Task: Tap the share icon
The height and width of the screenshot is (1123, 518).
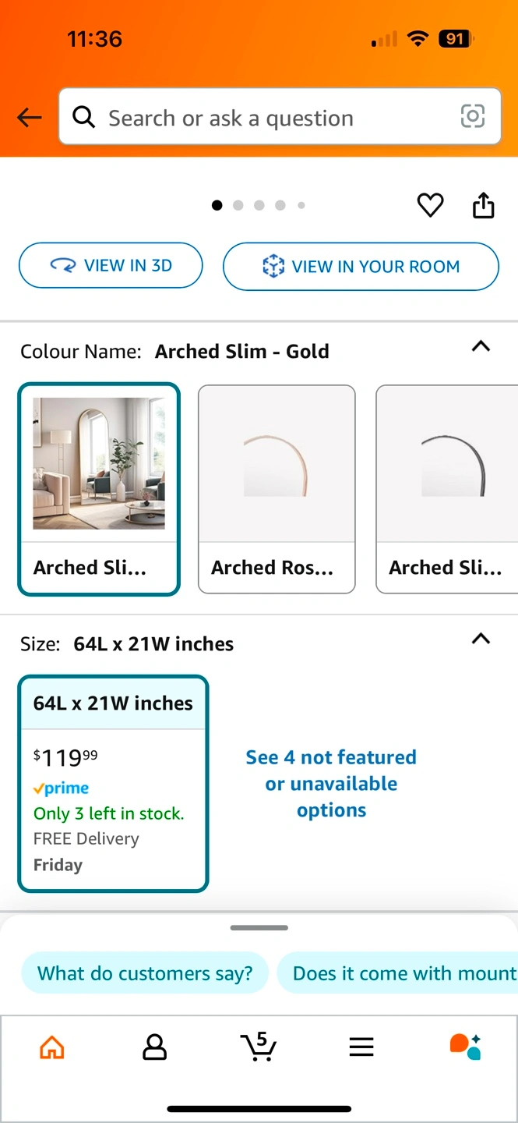Action: (x=484, y=205)
